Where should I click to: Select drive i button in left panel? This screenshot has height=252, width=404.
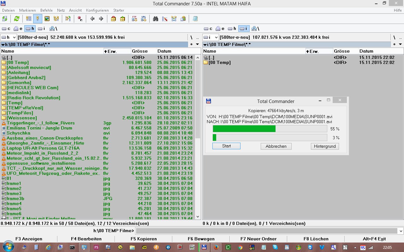click(x=41, y=29)
